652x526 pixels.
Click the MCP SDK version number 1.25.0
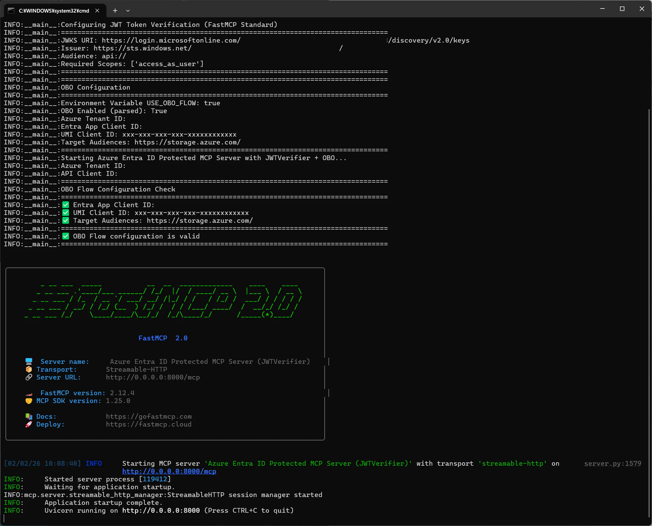click(x=118, y=401)
